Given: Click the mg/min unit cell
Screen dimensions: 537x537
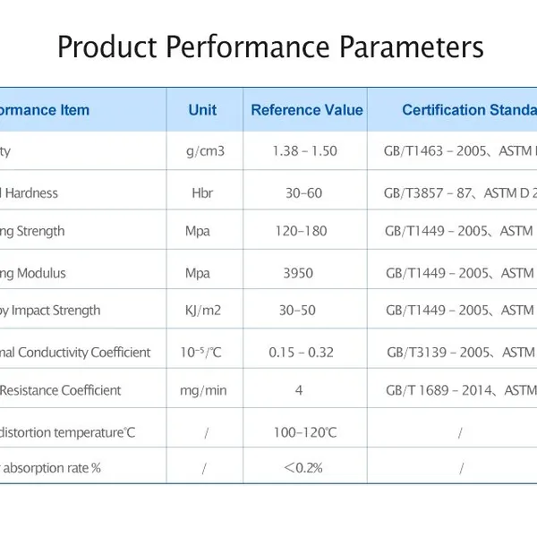Looking at the screenshot, I should [x=203, y=390].
